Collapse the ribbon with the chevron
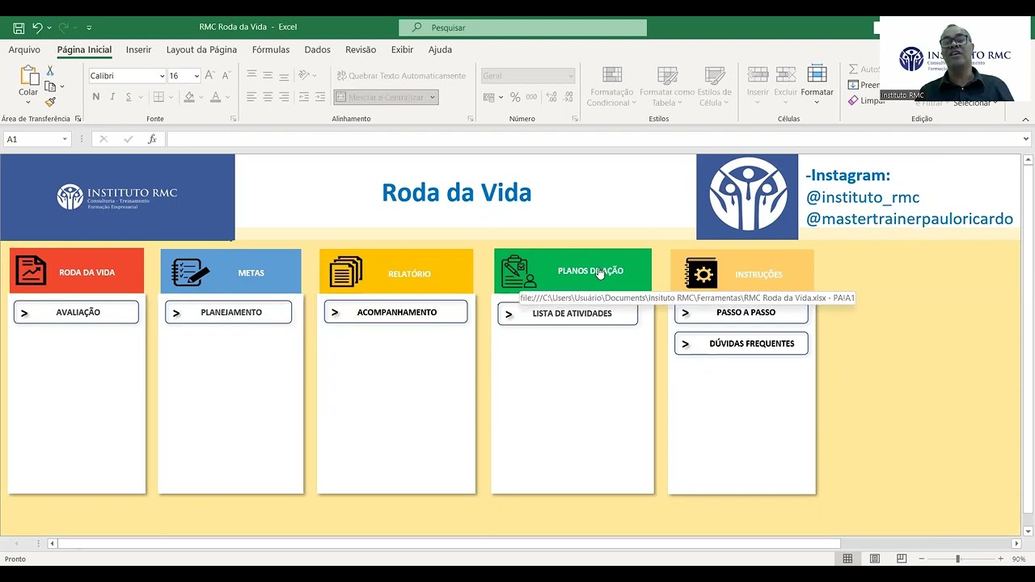Image resolution: width=1035 pixels, height=582 pixels. click(1025, 119)
